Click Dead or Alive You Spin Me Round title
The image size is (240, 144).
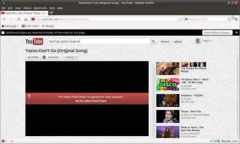click(192, 129)
